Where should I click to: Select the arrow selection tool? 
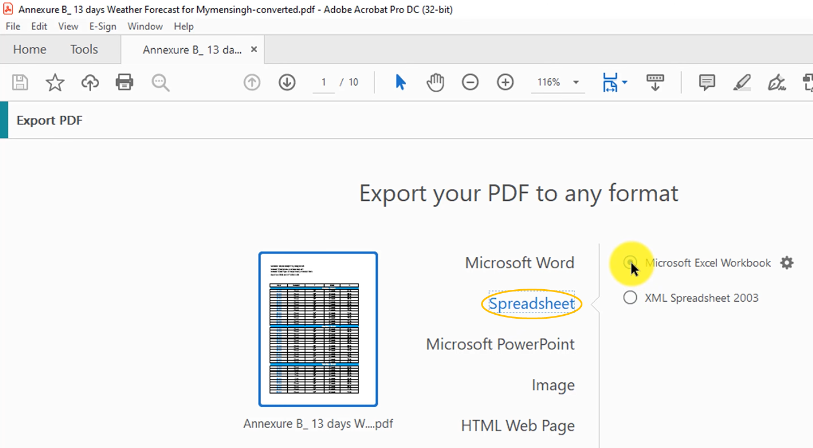(401, 82)
